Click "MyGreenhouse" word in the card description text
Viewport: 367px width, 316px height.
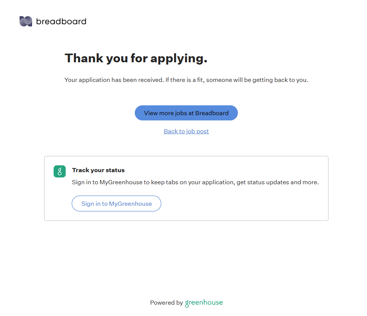point(121,182)
